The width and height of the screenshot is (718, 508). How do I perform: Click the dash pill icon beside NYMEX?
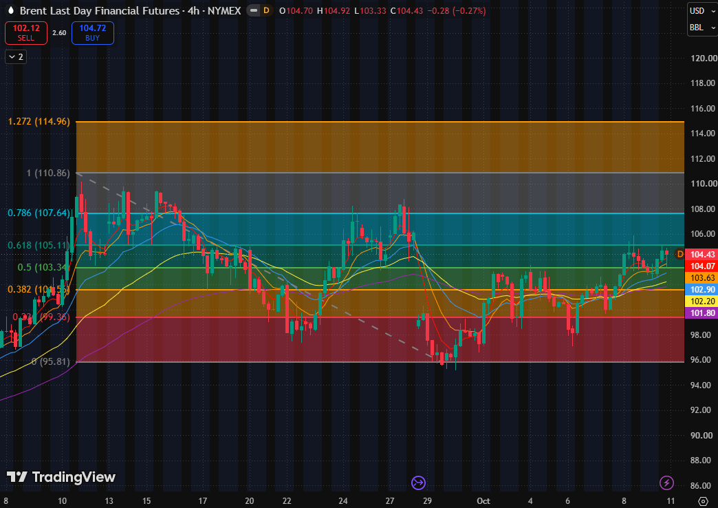click(x=254, y=10)
